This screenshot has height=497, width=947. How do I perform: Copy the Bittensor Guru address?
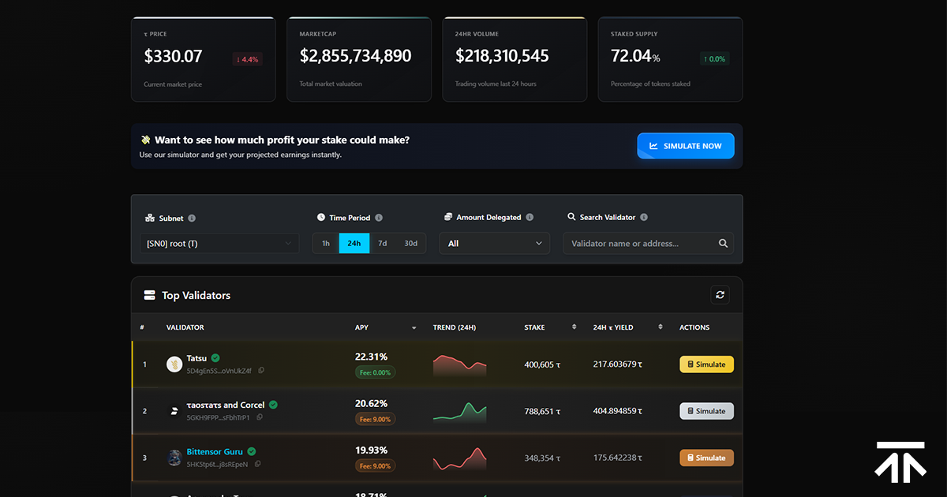257,464
